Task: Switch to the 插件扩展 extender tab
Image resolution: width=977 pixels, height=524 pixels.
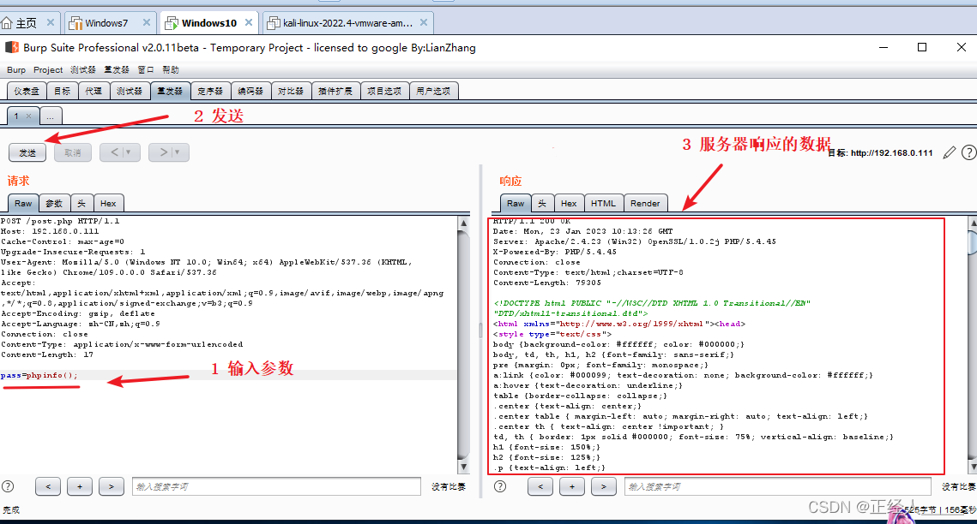Action: pos(335,91)
